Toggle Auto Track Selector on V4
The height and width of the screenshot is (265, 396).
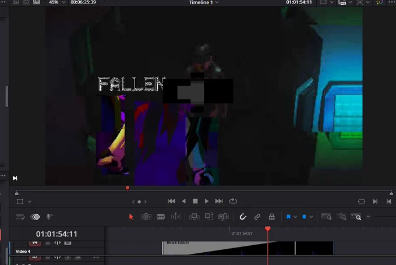[x=58, y=243]
